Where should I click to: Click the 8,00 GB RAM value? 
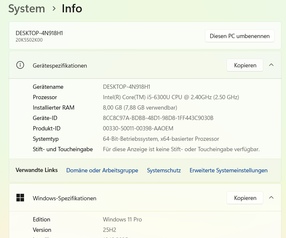click(x=140, y=108)
